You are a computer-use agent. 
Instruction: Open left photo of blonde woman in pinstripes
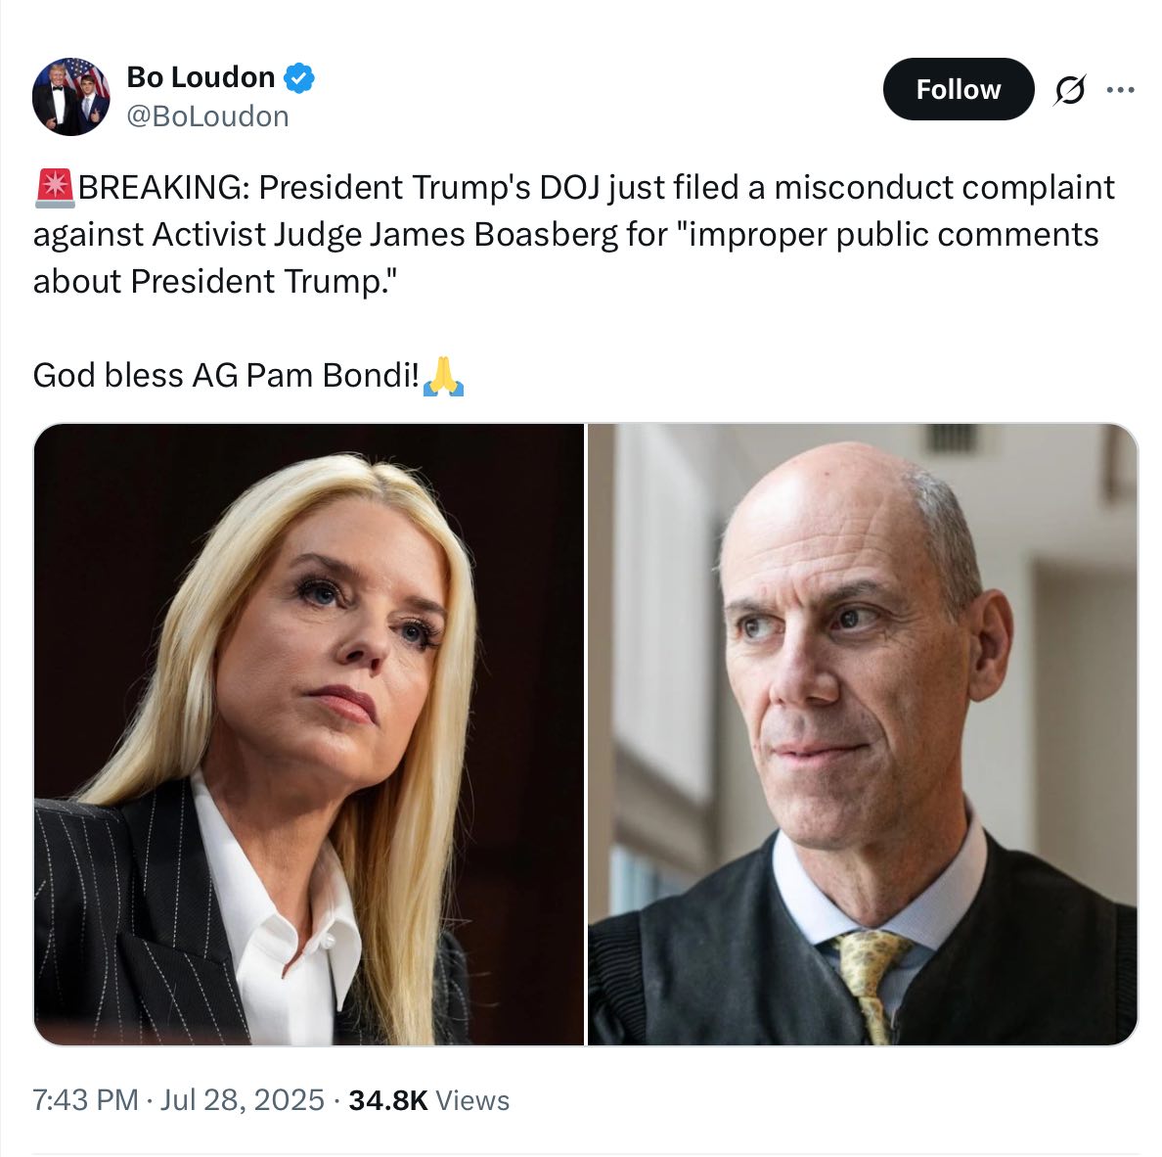coord(309,734)
